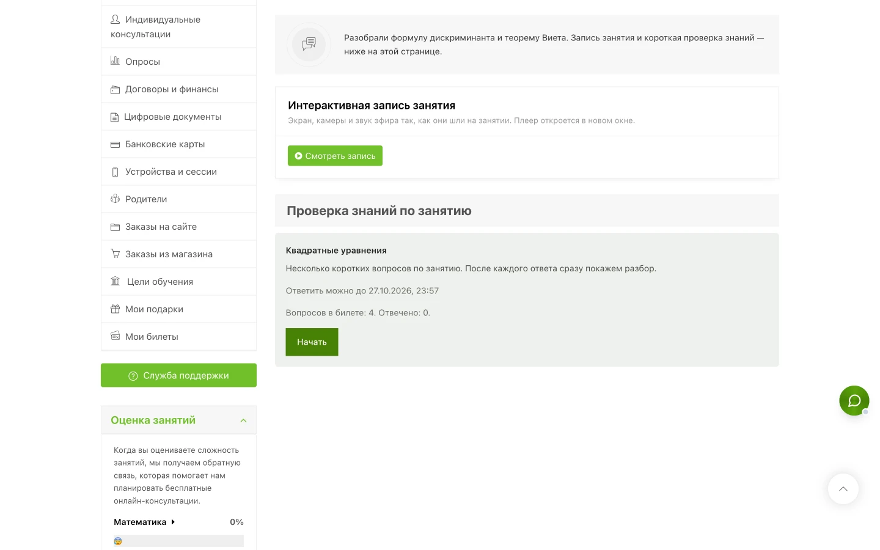This screenshot has height=550, width=880.
Task: Click the scroll-to-top arrow button
Action: coord(843,489)
